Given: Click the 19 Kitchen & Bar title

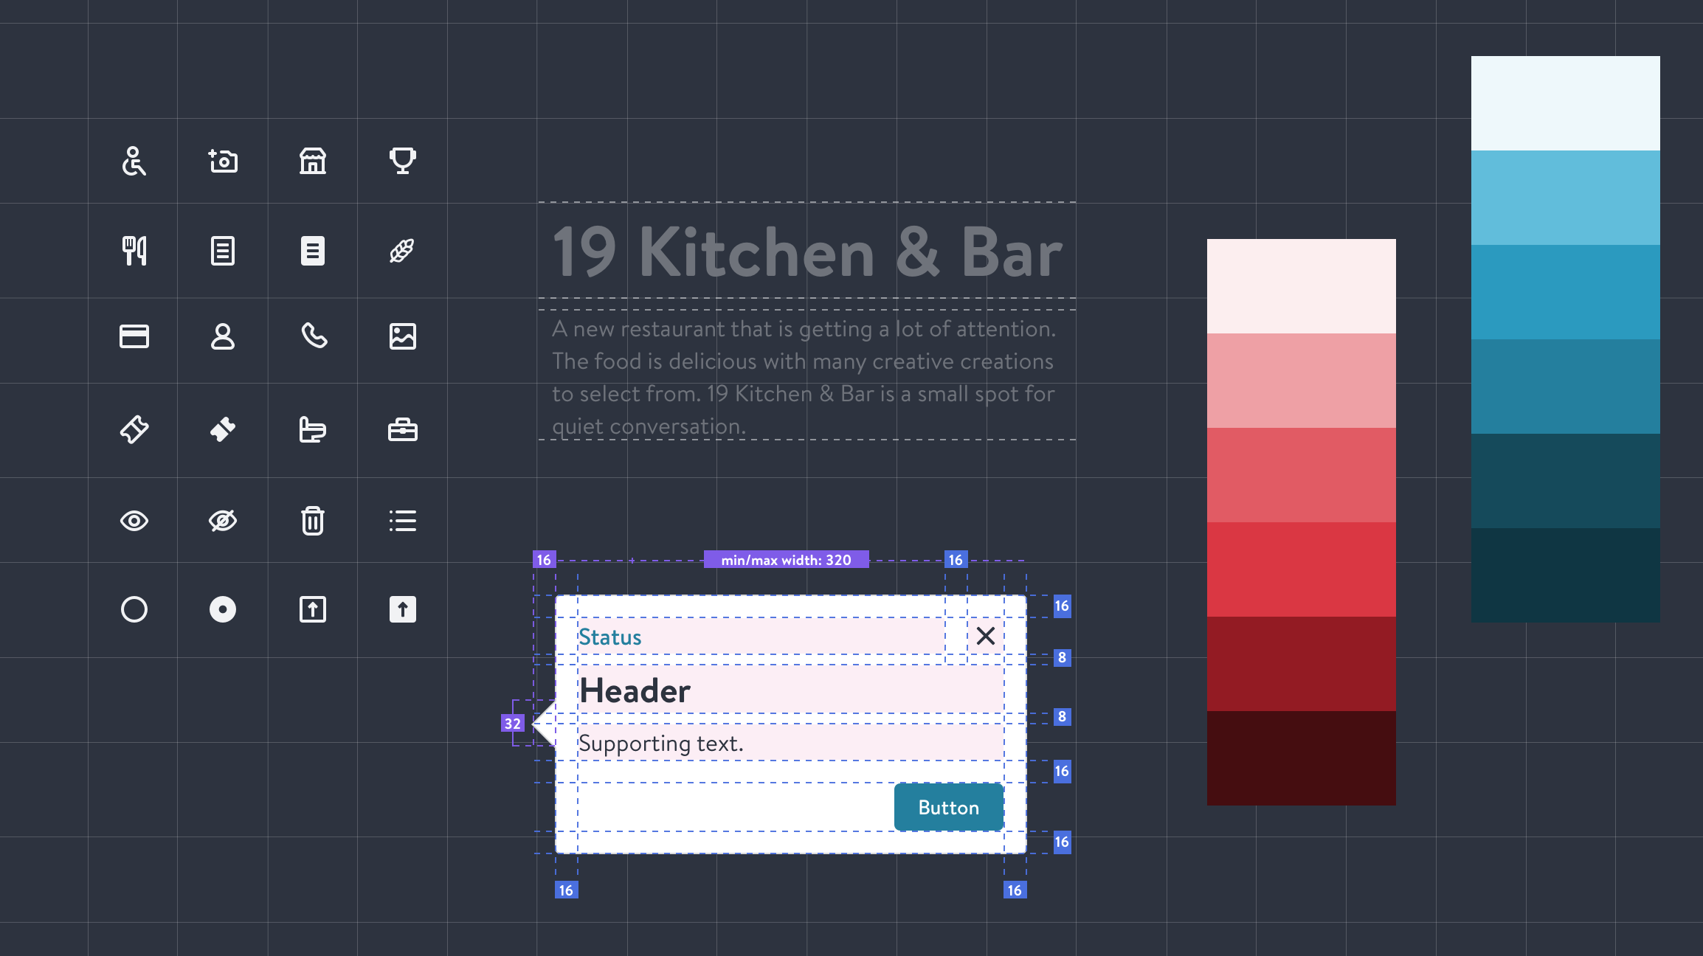Looking at the screenshot, I should pos(807,252).
